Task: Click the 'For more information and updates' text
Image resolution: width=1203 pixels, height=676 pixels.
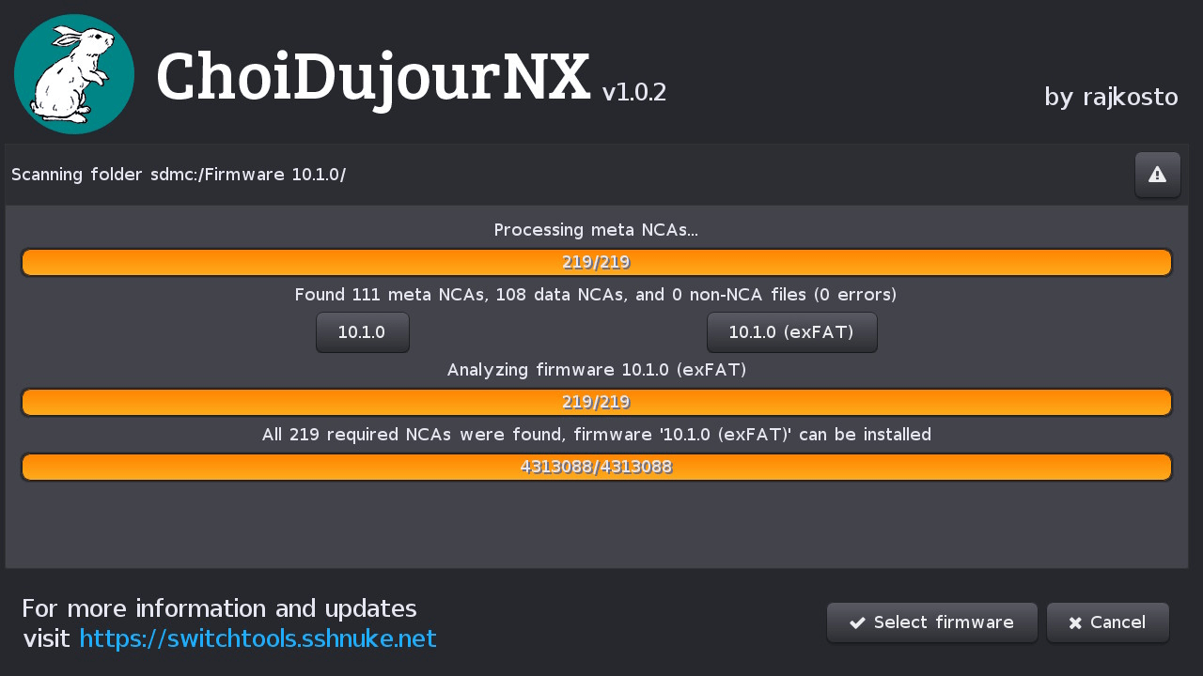Action: 219,608
